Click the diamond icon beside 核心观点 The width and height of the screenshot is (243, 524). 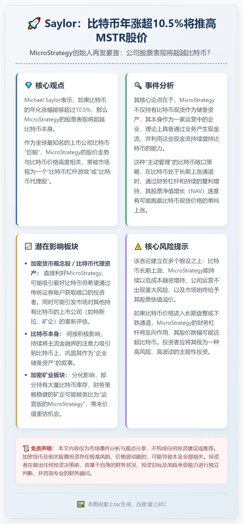pos(28,85)
